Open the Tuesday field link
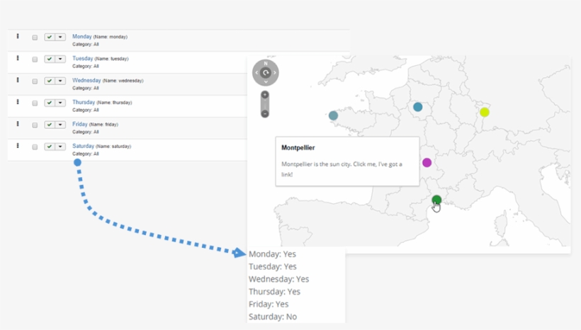 (x=82, y=58)
